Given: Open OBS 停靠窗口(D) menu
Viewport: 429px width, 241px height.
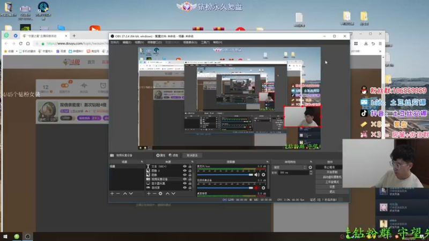Looking at the screenshot, I should pyautogui.click(x=154, y=42).
